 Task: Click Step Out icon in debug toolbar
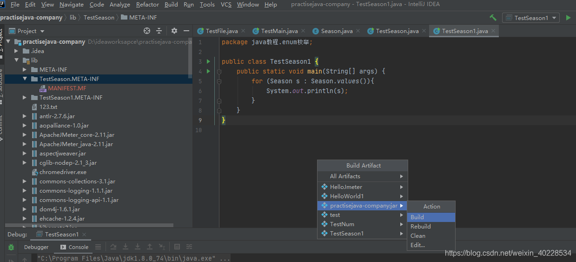[150, 247]
